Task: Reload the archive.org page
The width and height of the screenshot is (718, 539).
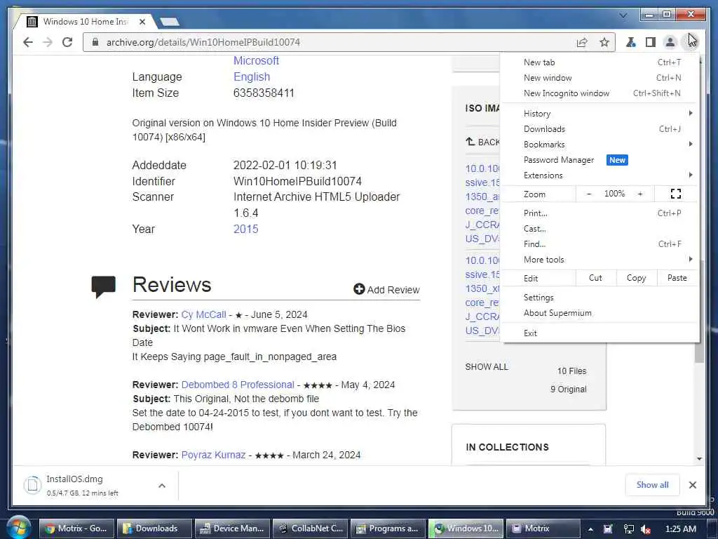Action: tap(67, 42)
